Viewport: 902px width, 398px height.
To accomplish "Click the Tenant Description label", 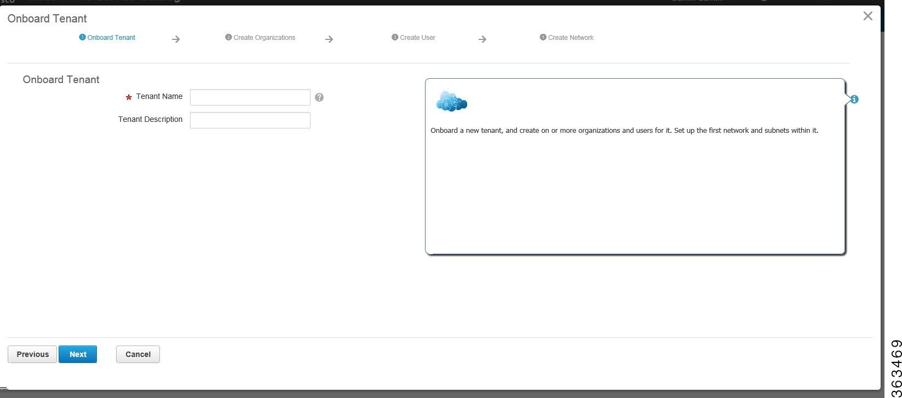I will [151, 119].
